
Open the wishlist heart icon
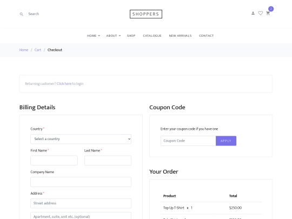point(260,13)
